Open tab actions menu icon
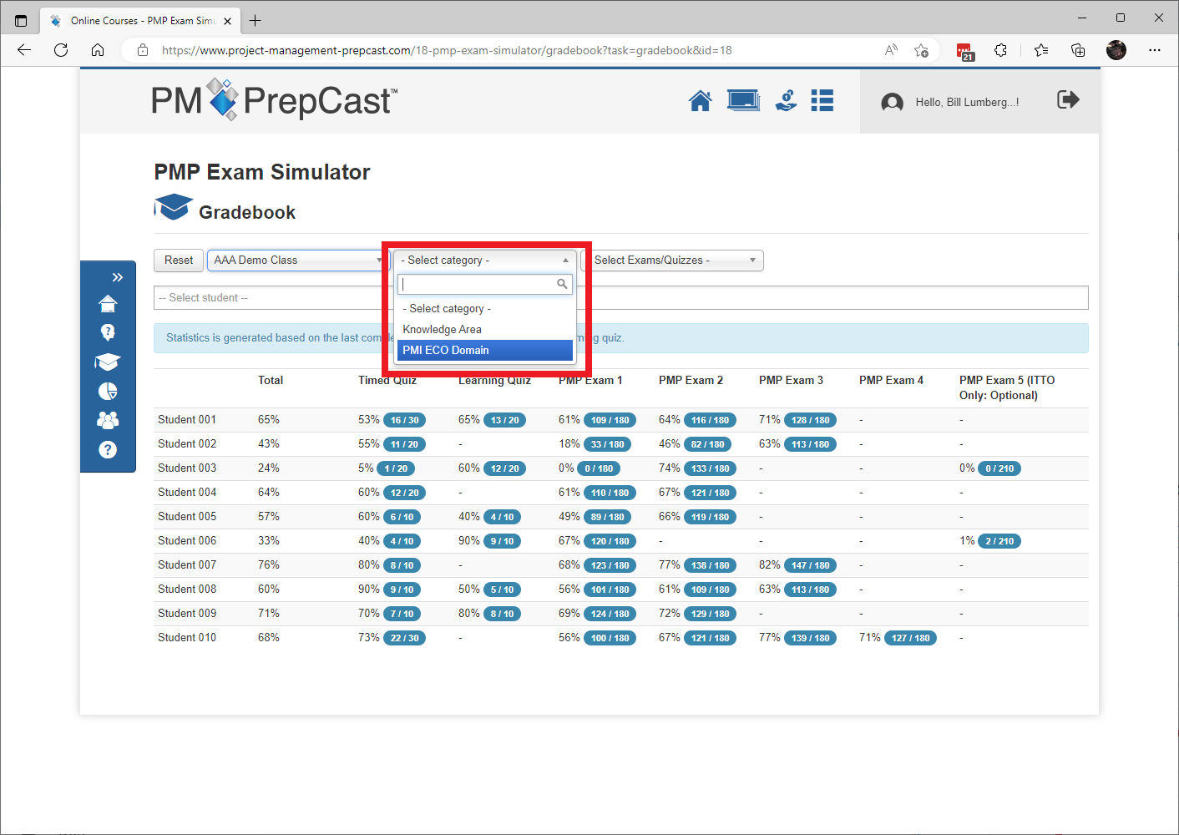 [x=21, y=20]
